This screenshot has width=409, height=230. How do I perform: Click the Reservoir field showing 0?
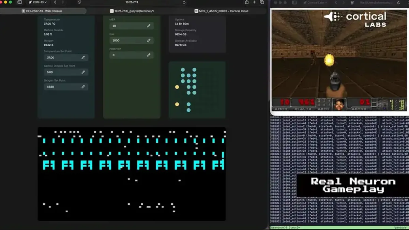tap(132, 55)
